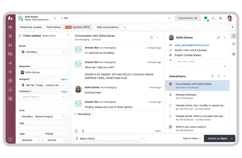Add a new side conversation with plus

point(125,27)
